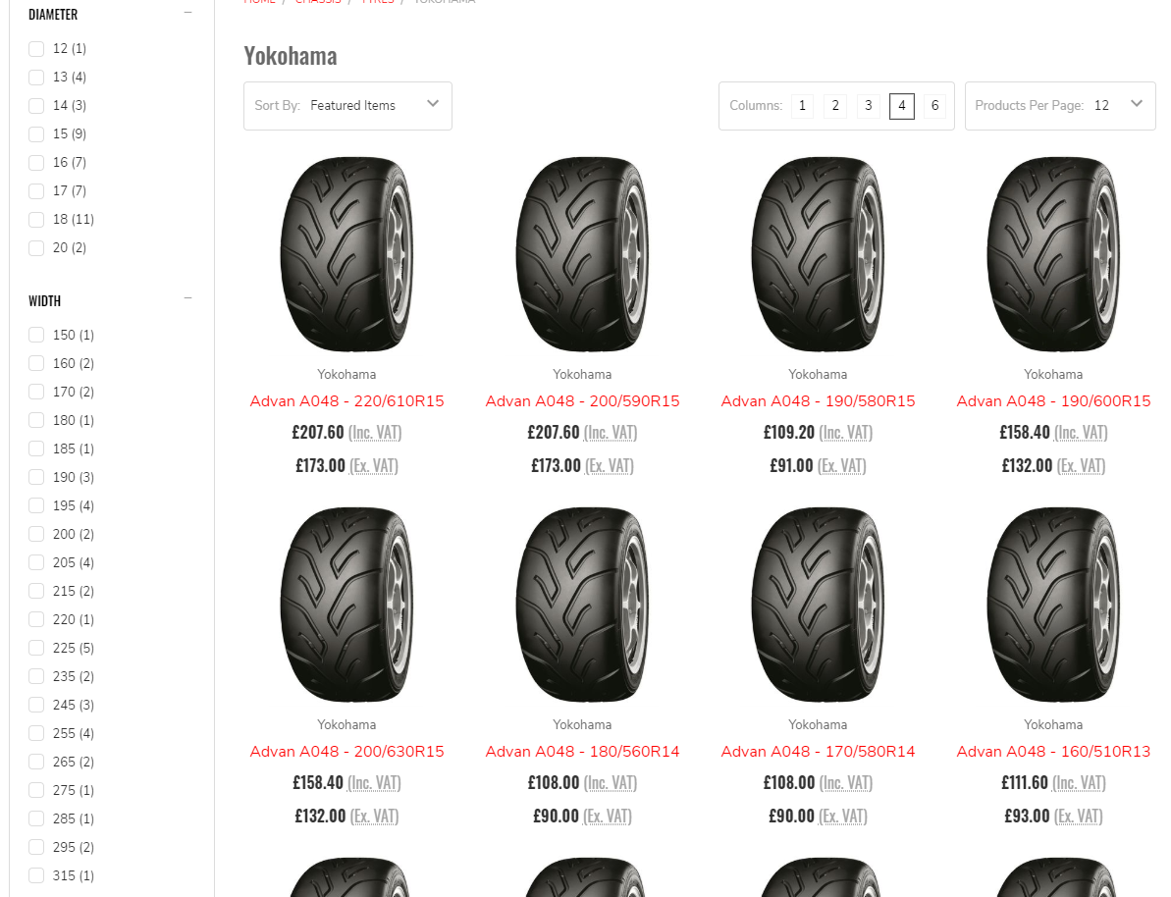The height and width of the screenshot is (897, 1171).
Task: Open the Advan A048 - 220/610R15 product link
Action: [346, 401]
